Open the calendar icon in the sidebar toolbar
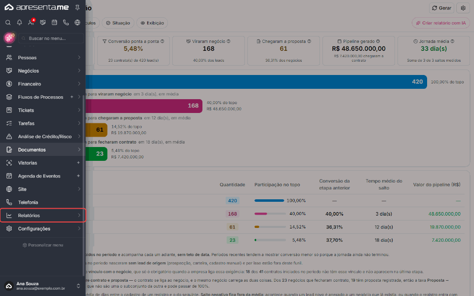Image resolution: width=474 pixels, height=296 pixels. (x=54, y=23)
